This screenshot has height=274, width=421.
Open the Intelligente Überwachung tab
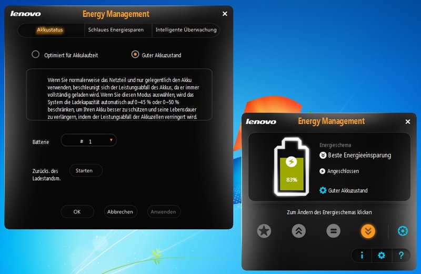pyautogui.click(x=186, y=30)
